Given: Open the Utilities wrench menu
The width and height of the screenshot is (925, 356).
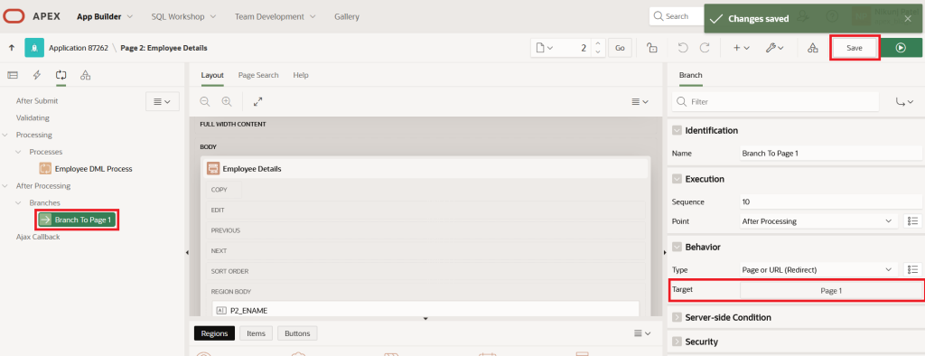Looking at the screenshot, I should coord(774,48).
